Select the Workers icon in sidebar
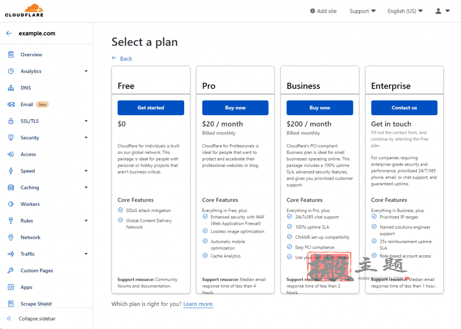Screen dimensions: 461x329 11,204
